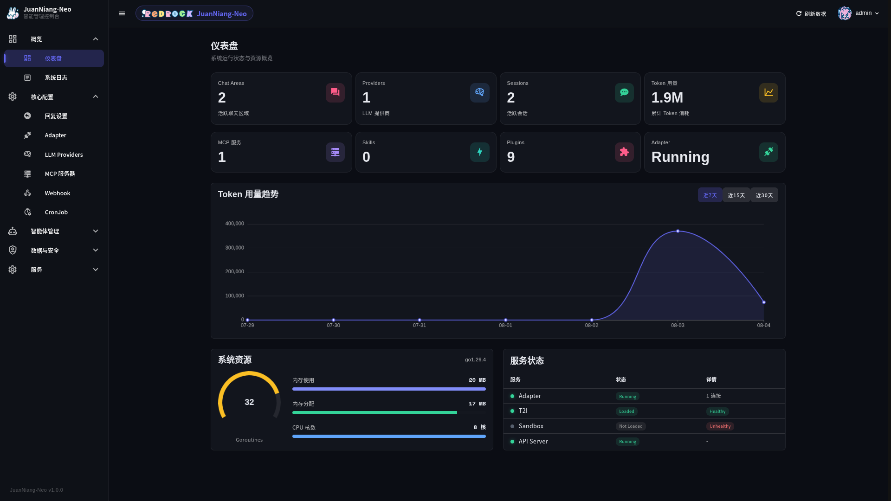Viewport: 891px width, 501px height.
Task: Switch chart to 近15天 range
Action: pos(736,195)
